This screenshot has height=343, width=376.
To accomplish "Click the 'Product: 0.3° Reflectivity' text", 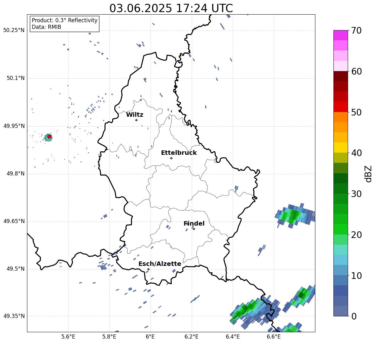I will coord(64,20).
